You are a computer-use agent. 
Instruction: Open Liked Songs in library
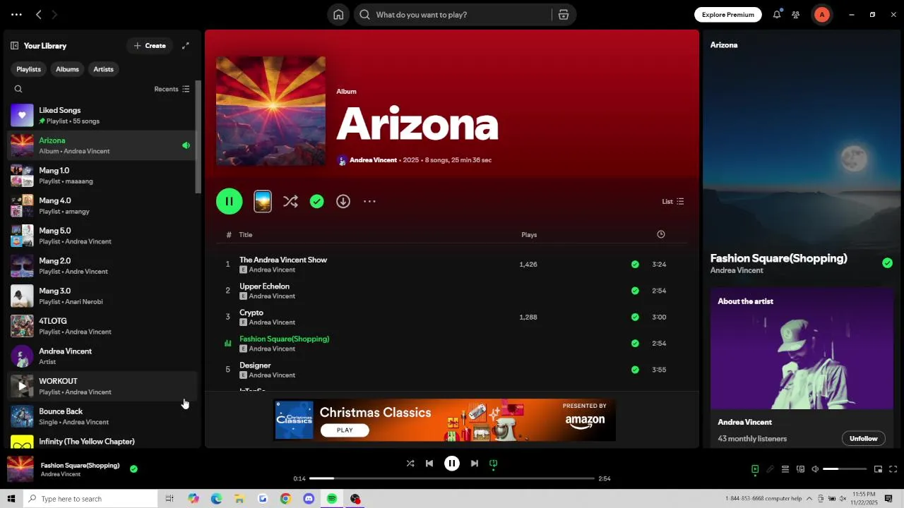101,116
